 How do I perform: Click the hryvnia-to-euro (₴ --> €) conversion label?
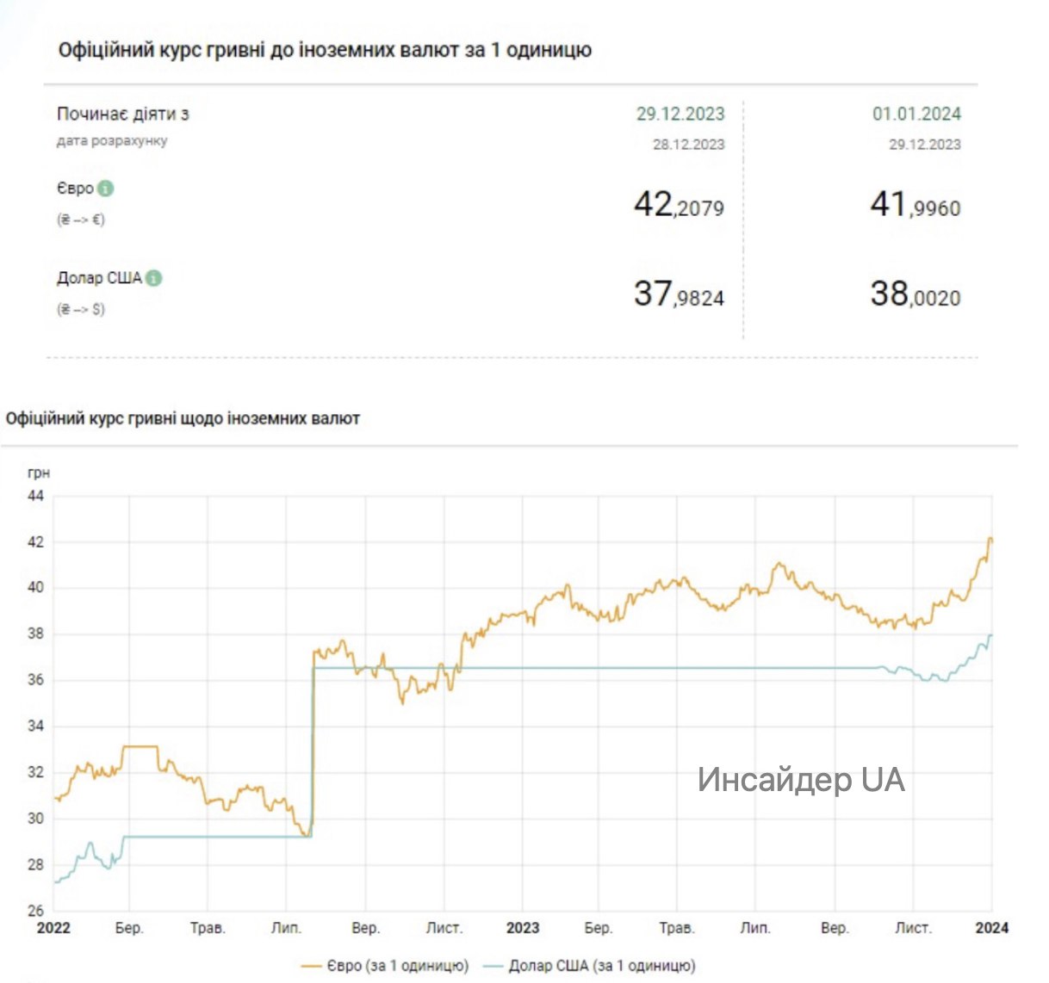[x=81, y=219]
